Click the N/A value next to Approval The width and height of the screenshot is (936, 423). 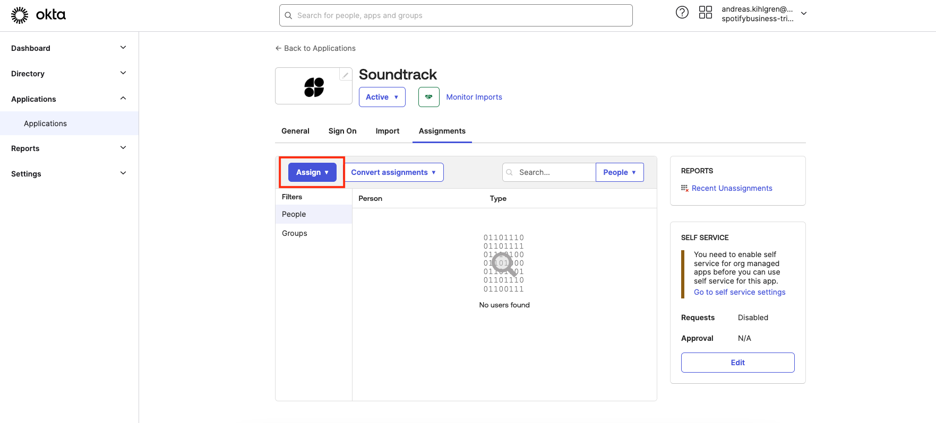[744, 338]
